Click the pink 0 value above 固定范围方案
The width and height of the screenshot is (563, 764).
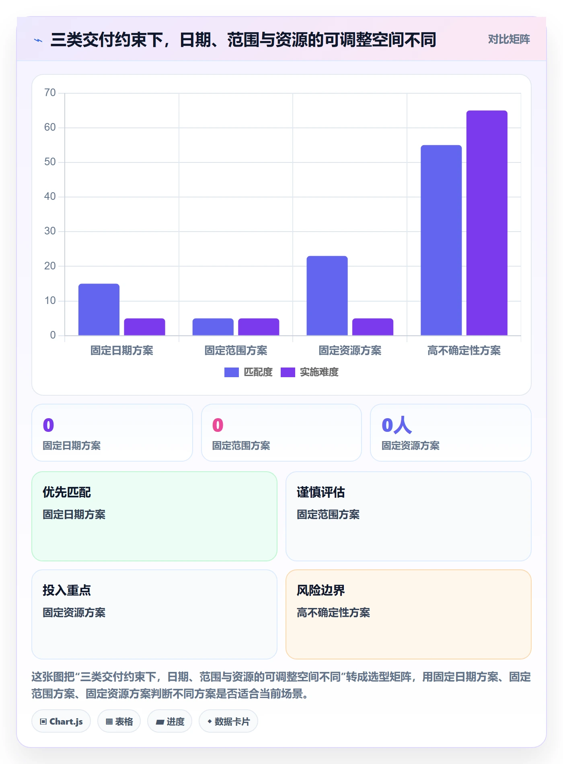point(218,425)
